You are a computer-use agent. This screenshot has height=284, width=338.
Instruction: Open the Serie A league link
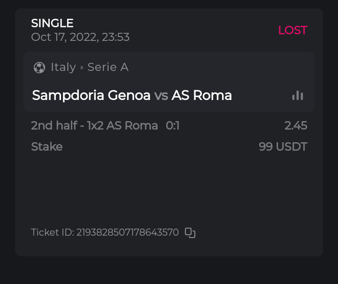click(x=108, y=67)
